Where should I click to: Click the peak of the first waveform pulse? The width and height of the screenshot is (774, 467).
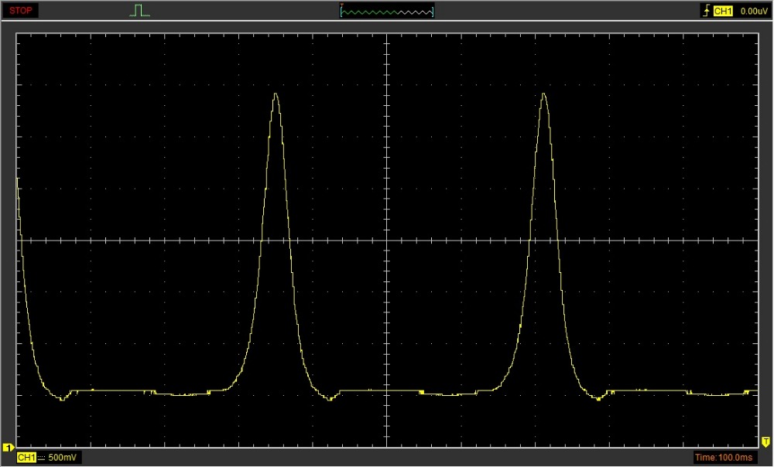(275, 94)
